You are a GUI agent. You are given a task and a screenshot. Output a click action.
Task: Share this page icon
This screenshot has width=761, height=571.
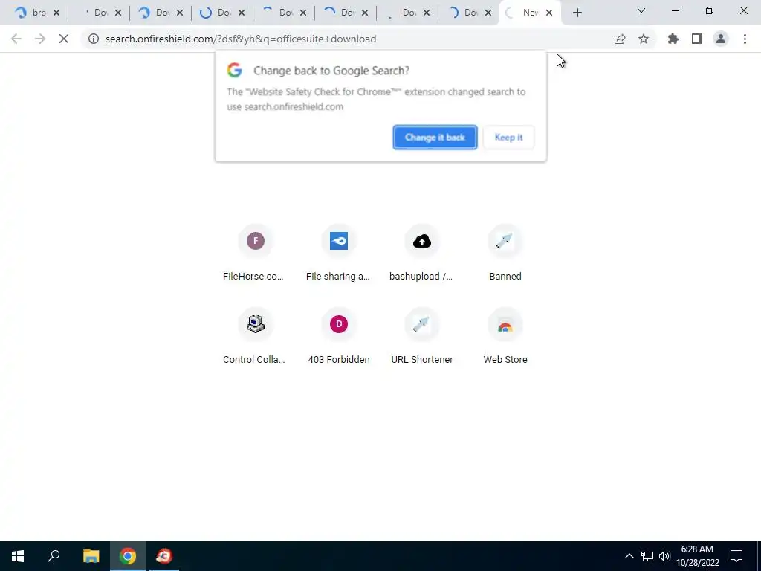click(x=620, y=39)
